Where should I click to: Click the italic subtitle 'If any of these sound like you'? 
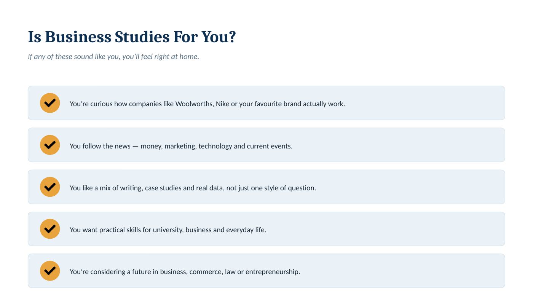point(113,57)
